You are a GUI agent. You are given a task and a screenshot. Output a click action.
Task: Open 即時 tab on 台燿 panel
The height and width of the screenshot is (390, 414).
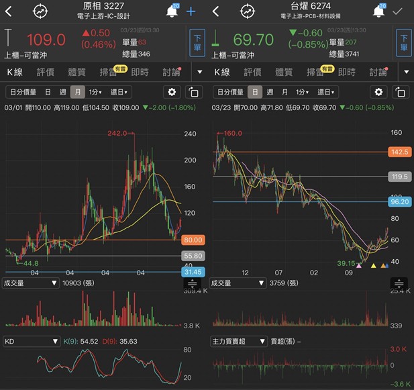[x=347, y=72]
